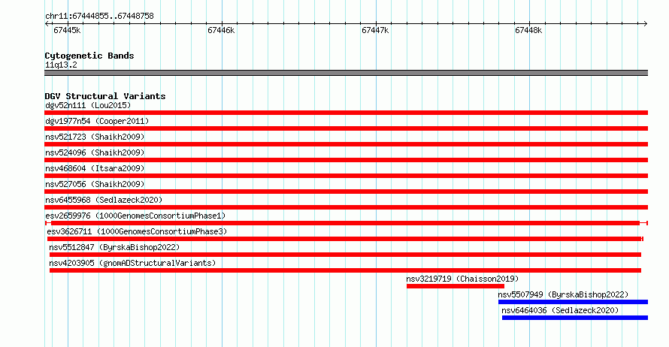Open esv3626711 (1000GenomesConsortiumPhase3) details

pyautogui.click(x=137, y=231)
